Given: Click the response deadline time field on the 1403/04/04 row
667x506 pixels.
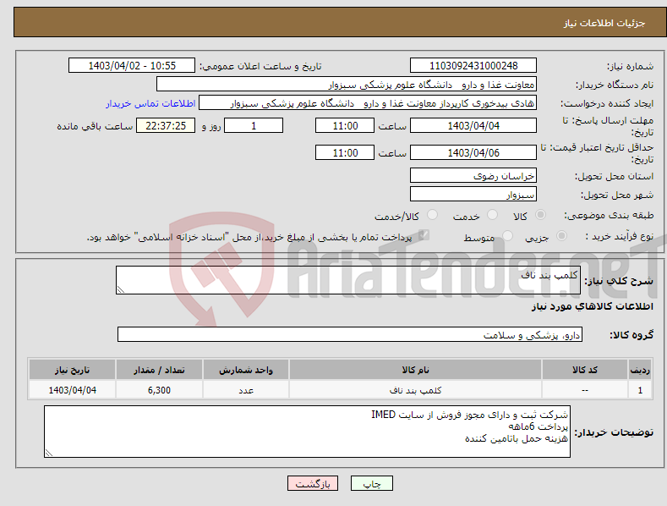Looking at the screenshot, I should pyautogui.click(x=345, y=125).
